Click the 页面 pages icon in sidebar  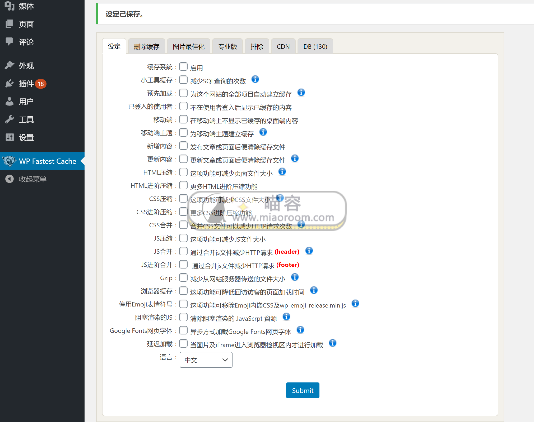[10, 24]
